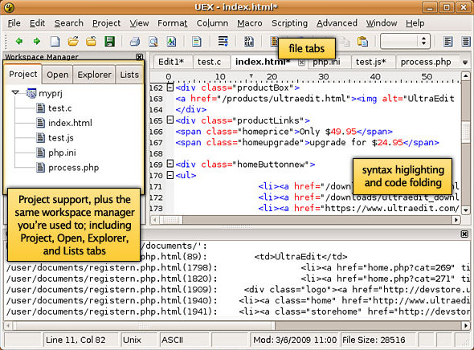
Task: Collapse code fold at line 169
Action: 170,164
